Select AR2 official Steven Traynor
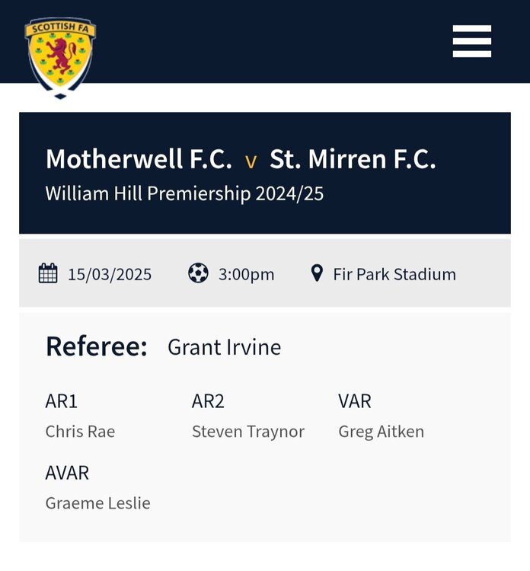This screenshot has width=530, height=571. [247, 432]
